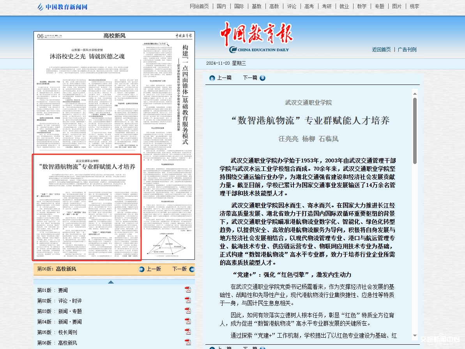This screenshot has width=465, height=349.
Task: Collapse the page list with triangle arrow
Action: (111, 282)
